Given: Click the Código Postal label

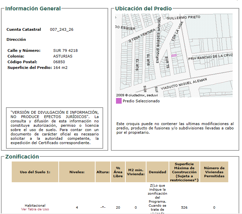Looking at the screenshot, I should pos(22,62).
